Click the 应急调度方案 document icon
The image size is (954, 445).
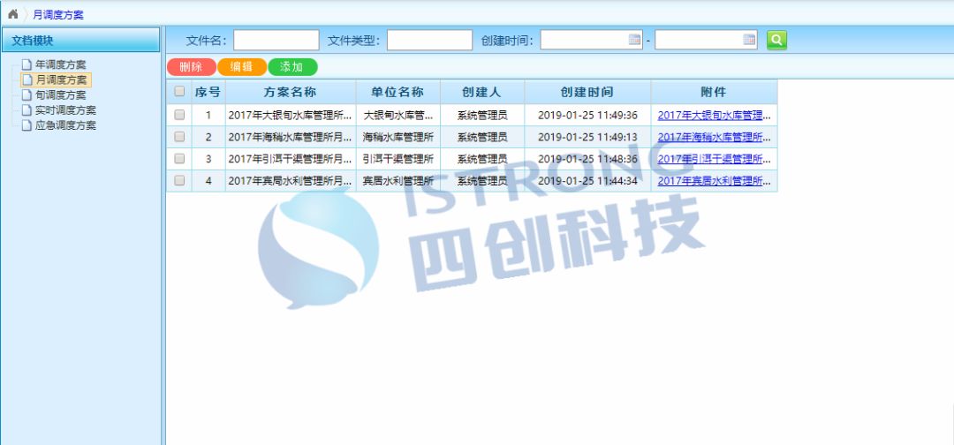point(26,125)
